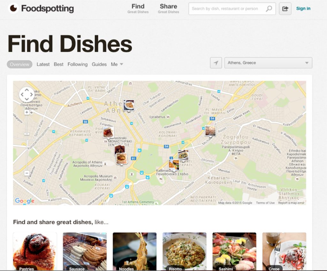Screen dimensions: 327x271
Task: Expand the Me dropdown arrow
Action: 121,64
